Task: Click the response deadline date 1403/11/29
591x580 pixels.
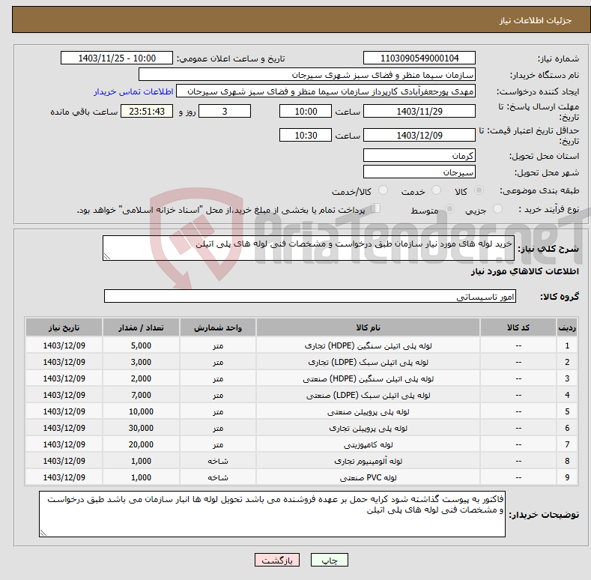Action: [x=419, y=111]
